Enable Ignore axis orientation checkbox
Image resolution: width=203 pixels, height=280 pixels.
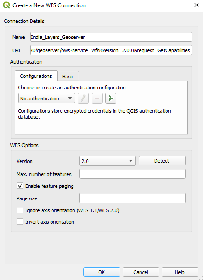pos(20,210)
